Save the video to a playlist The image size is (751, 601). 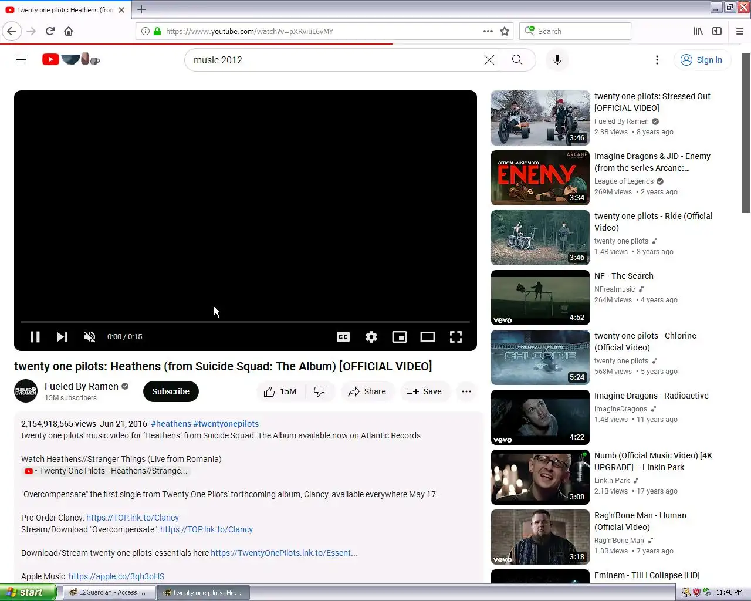click(424, 391)
